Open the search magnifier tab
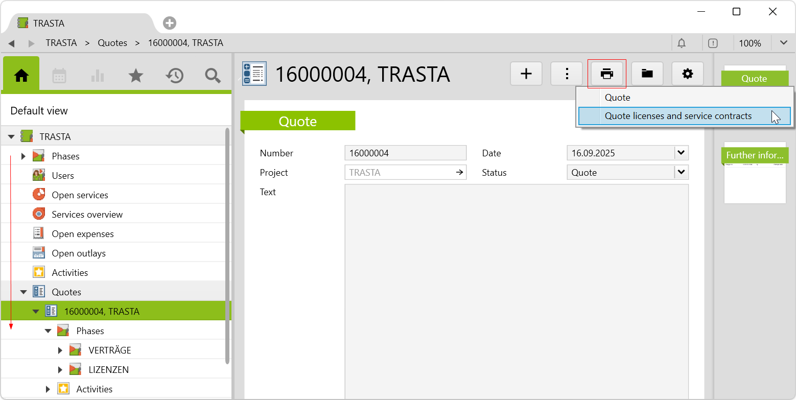 coord(213,76)
